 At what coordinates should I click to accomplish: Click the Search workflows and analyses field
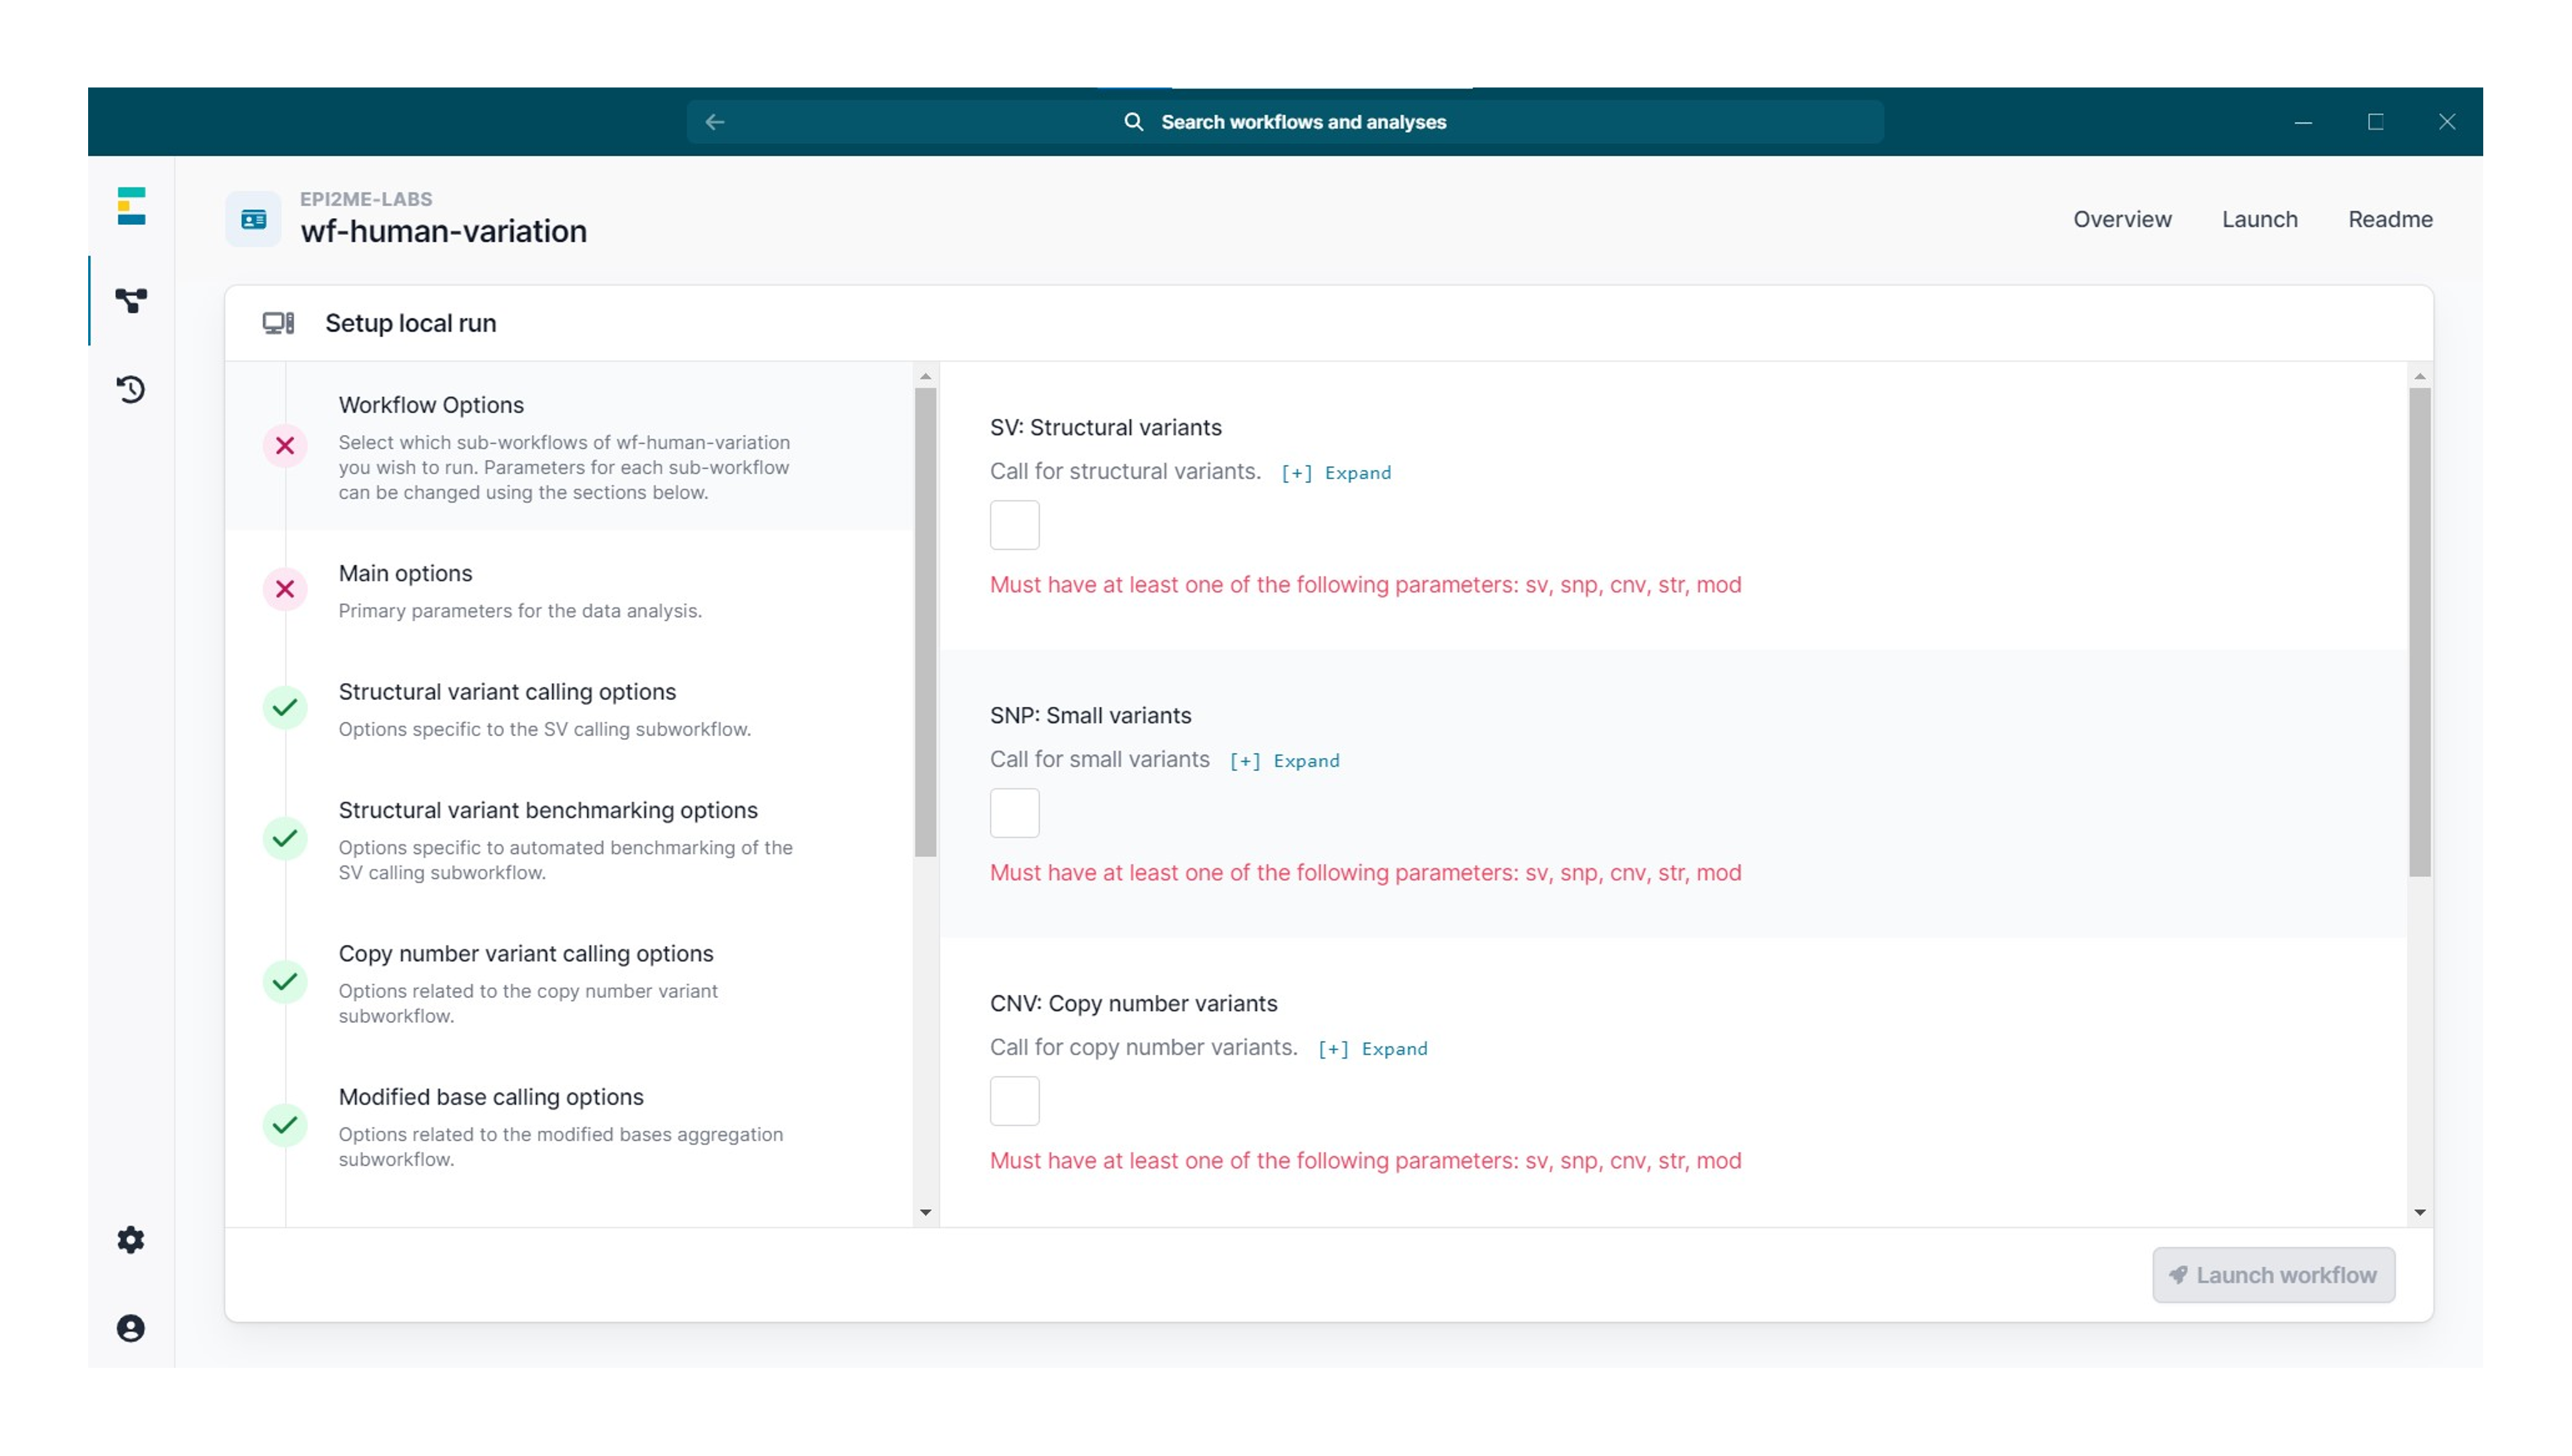pyautogui.click(x=1285, y=122)
